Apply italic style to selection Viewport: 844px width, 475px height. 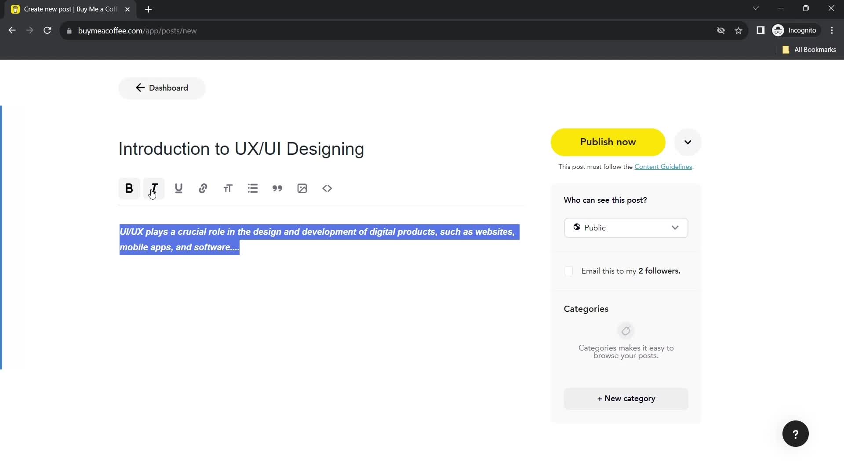tap(153, 188)
